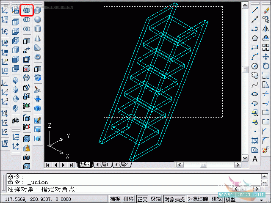This screenshot has width=271, height=203.
Task: Select the Rotate modify tool
Action: [266, 66]
